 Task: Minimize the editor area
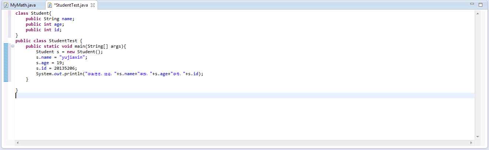coord(472,4)
